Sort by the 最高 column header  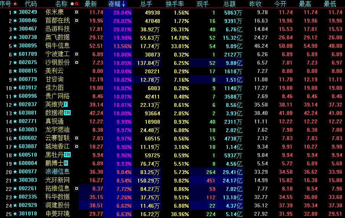click(x=305, y=4)
